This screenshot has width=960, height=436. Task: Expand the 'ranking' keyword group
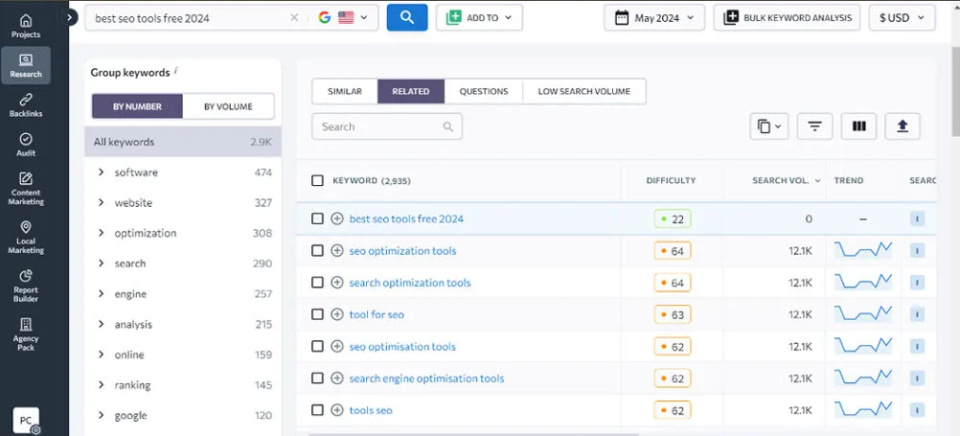click(x=101, y=384)
